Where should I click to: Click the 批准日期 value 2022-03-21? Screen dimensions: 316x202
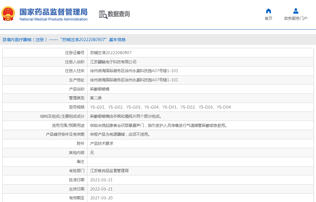point(101,180)
